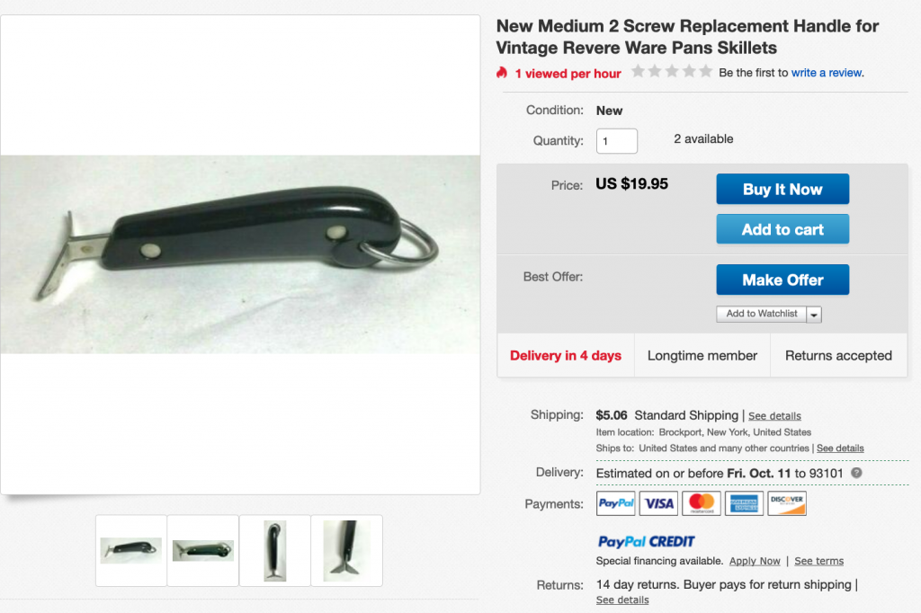
Task: Open the write a review link
Action: pyautogui.click(x=827, y=73)
